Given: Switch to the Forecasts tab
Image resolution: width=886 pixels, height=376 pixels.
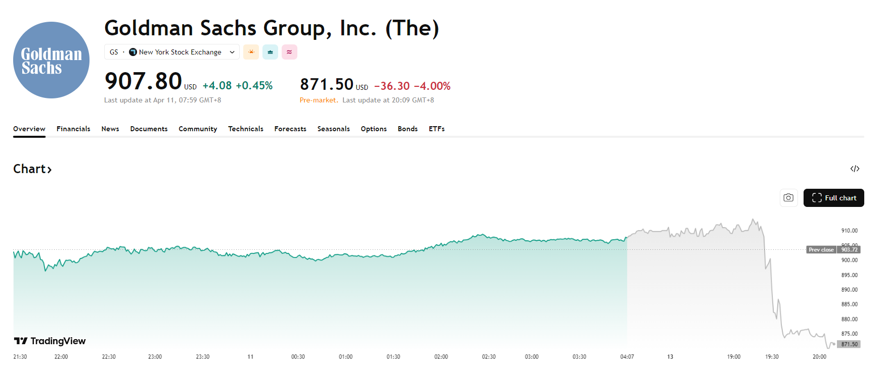Looking at the screenshot, I should 290,129.
